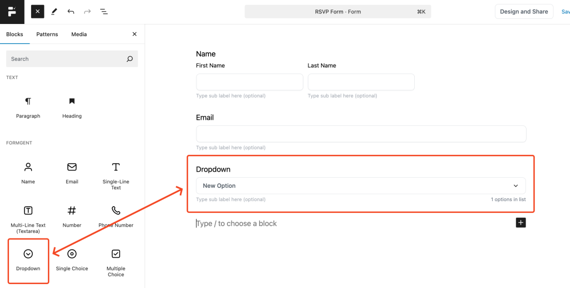Open the RSVP Form command palette bar
570x288 pixels.
338,12
